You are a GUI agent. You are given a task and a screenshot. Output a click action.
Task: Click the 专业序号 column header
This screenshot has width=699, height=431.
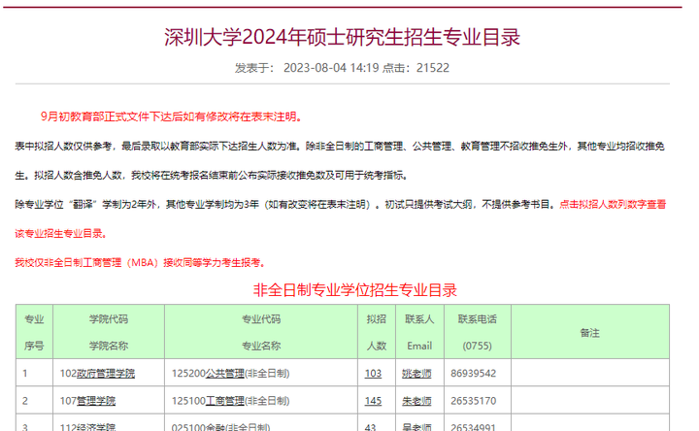(34, 332)
